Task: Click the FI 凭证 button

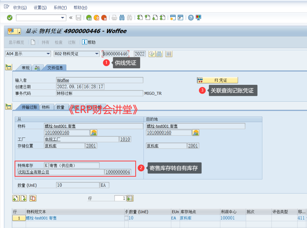Action: (217, 80)
